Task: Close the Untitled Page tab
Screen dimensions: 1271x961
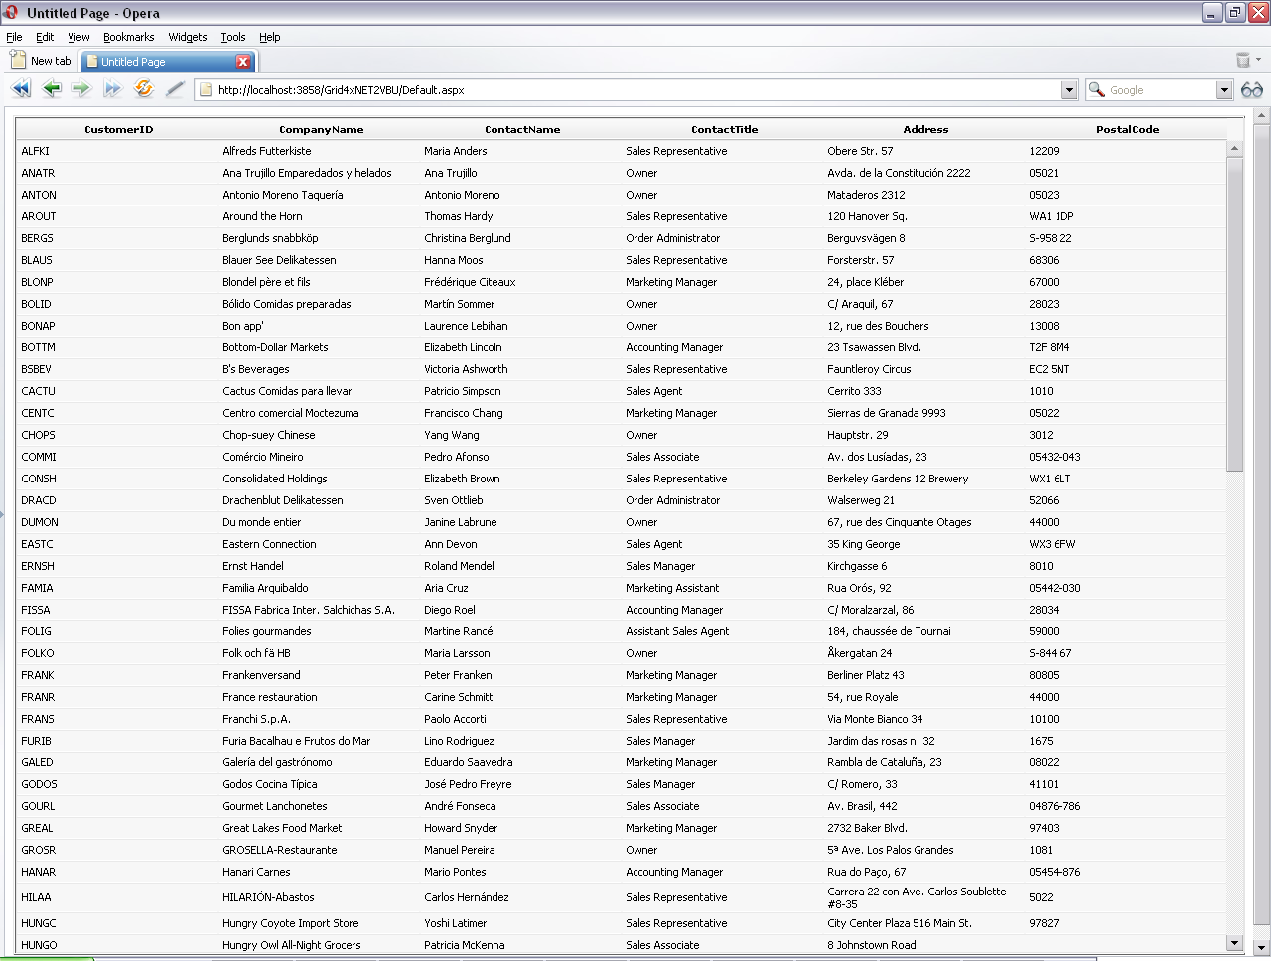Action: click(243, 62)
